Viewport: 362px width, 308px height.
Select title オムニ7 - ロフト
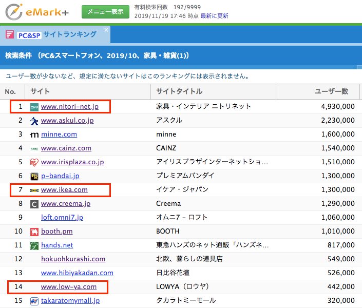click(182, 217)
